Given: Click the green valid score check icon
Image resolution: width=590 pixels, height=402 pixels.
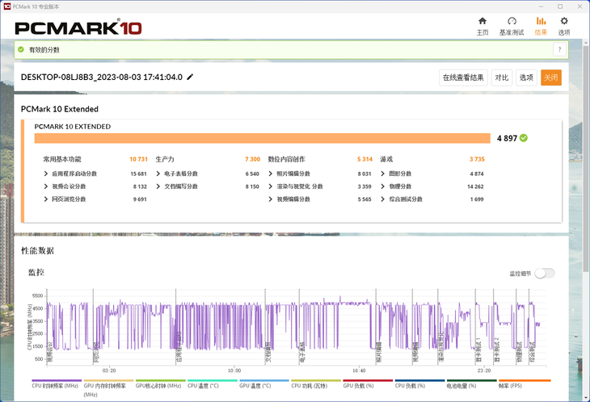Looking at the screenshot, I should [21, 49].
